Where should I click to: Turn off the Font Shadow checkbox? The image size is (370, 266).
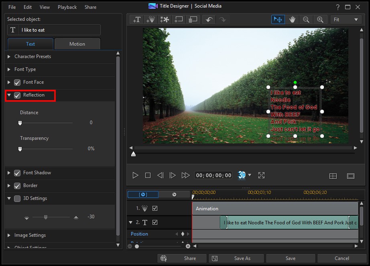(17, 173)
